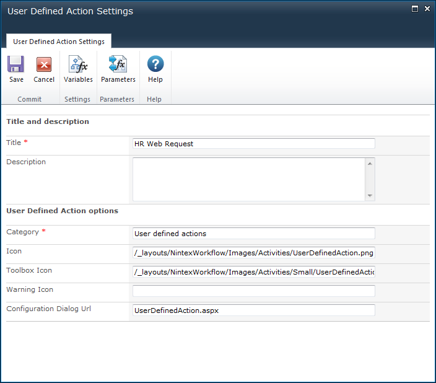This screenshot has width=436, height=383.
Task: Click the Description scrollbar down arrow
Action: point(370,196)
